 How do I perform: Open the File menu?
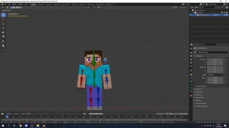click(5, 4)
